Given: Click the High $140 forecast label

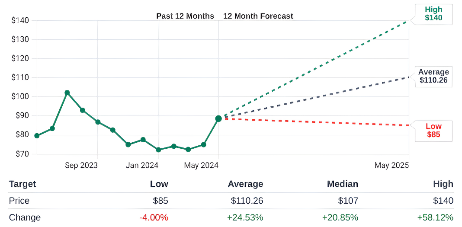Looking at the screenshot, I should 433,14.
